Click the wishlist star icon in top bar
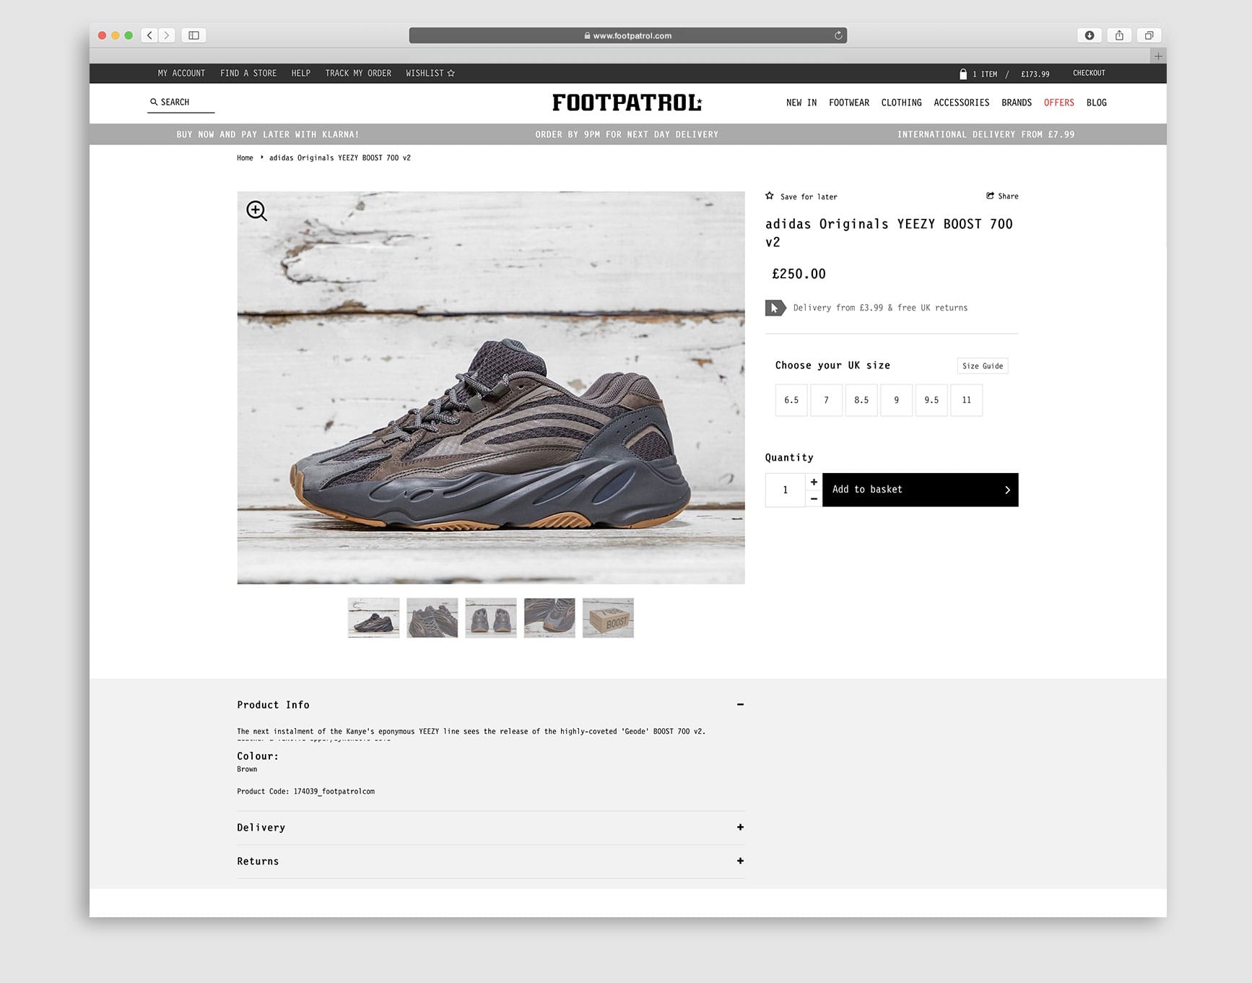The image size is (1252, 983). click(451, 73)
